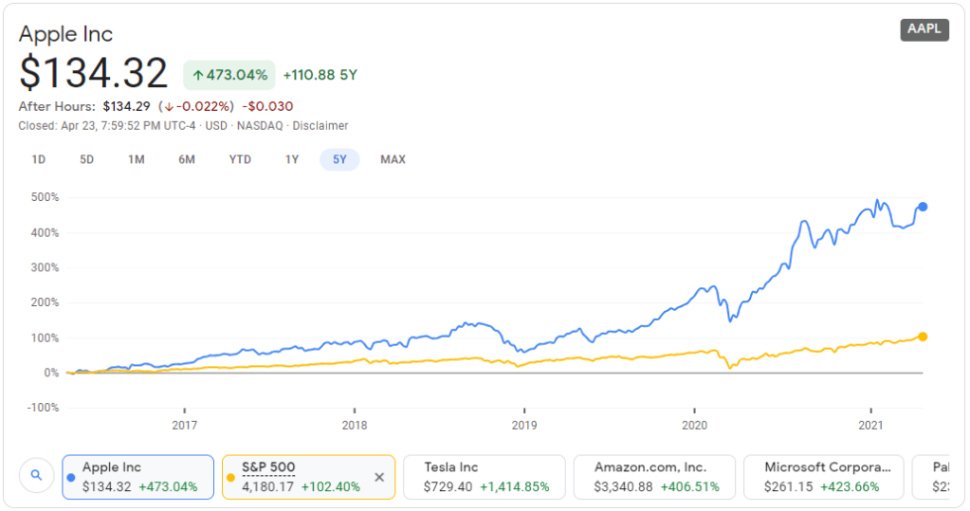
Task: Click the yellow S&P 500 endpoint marker
Action: tap(923, 337)
